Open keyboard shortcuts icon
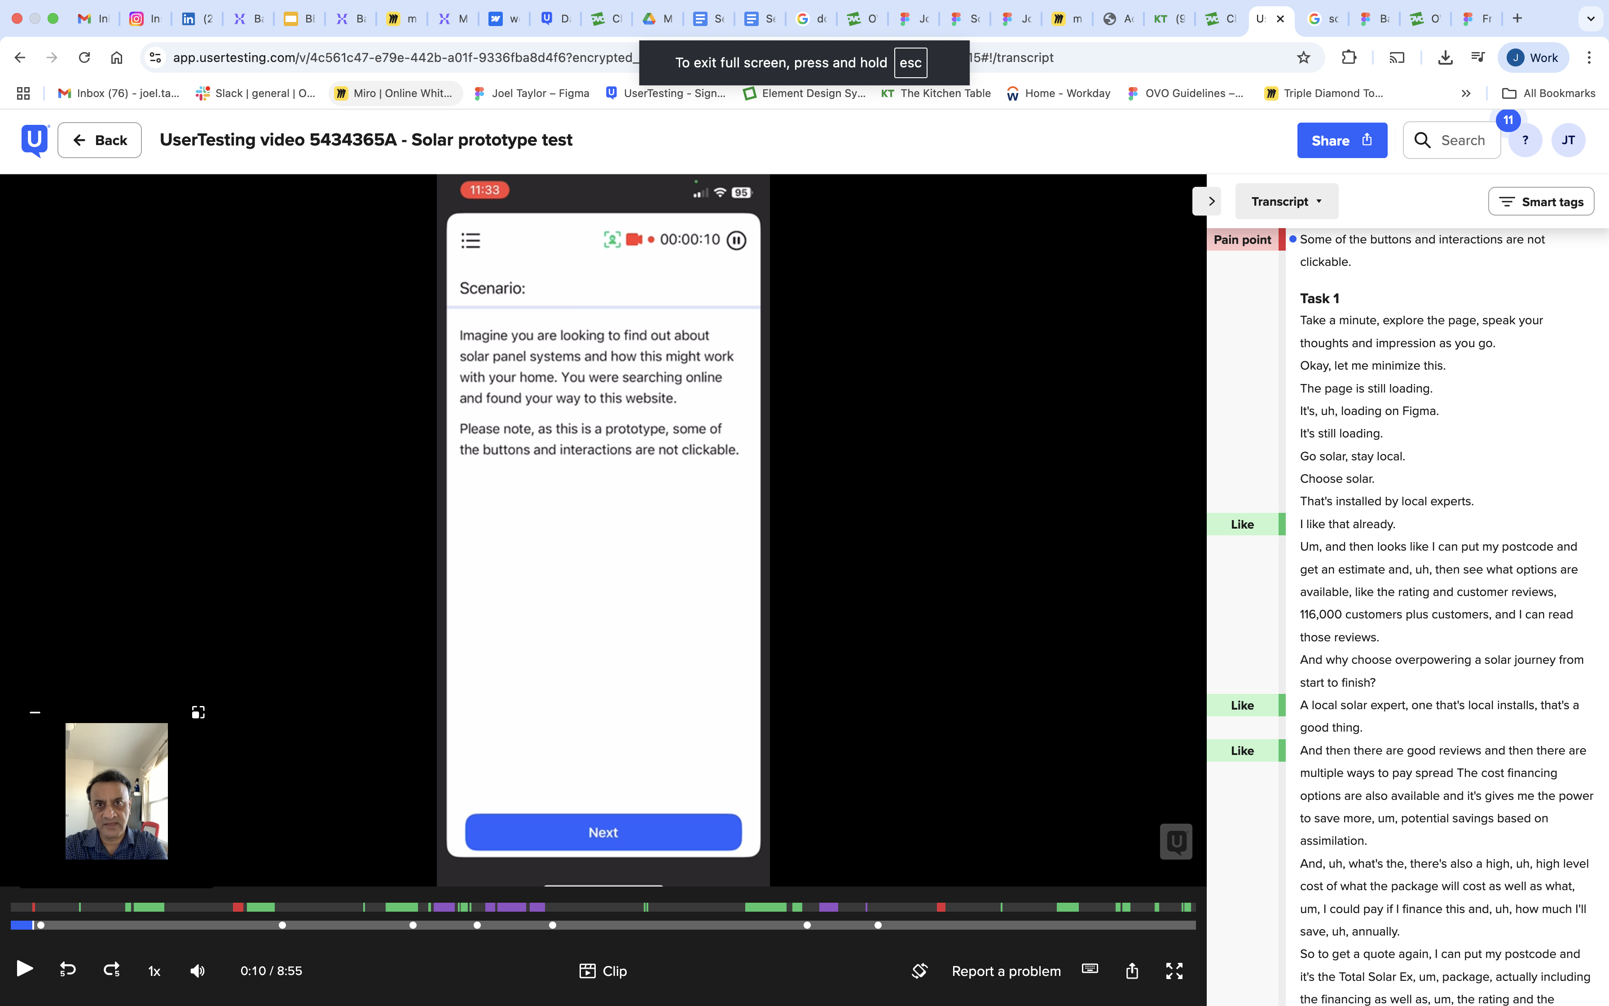Screen dimensions: 1609x1006 [1090, 970]
